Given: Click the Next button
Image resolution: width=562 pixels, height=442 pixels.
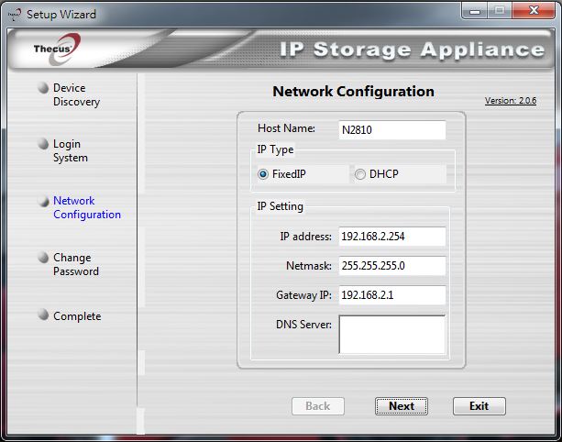Looking at the screenshot, I should coord(402,406).
